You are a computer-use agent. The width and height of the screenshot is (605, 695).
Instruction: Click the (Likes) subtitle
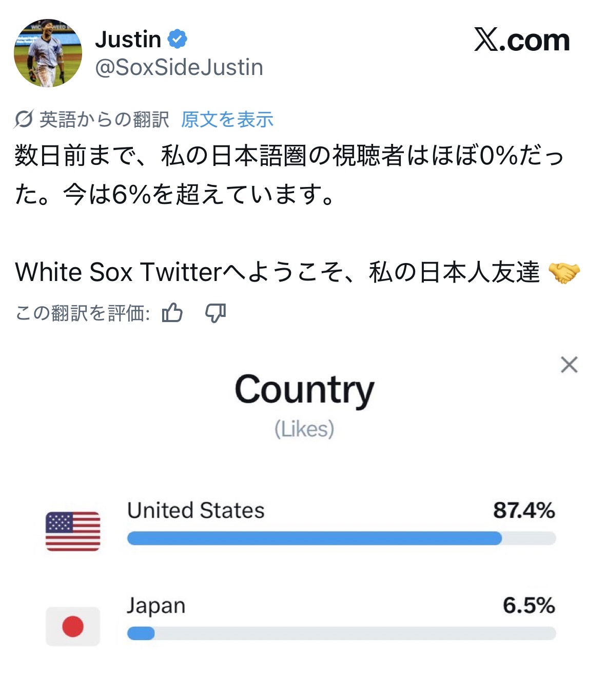[x=304, y=429]
